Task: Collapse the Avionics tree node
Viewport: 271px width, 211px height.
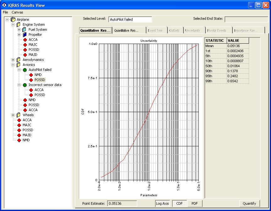Action: tap(13, 65)
